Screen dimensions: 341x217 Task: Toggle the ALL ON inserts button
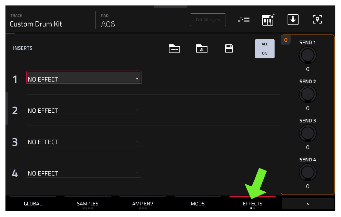pos(265,48)
